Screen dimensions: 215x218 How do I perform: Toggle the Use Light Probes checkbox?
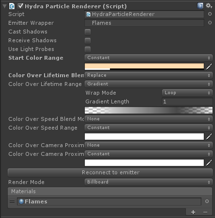pos(88,50)
